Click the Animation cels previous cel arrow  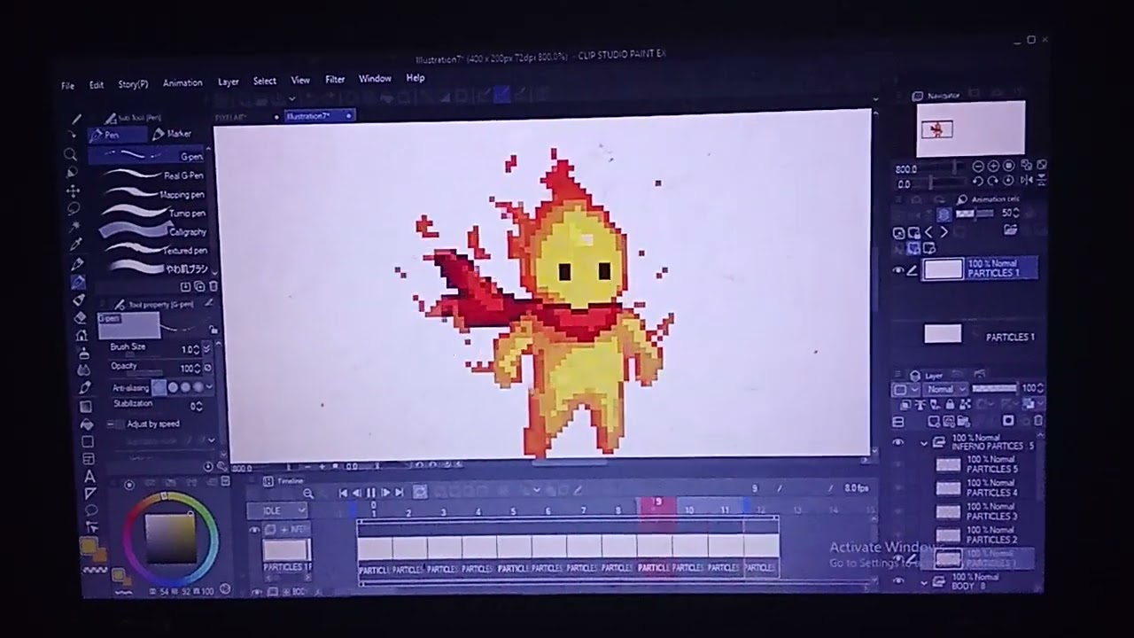[x=928, y=232]
